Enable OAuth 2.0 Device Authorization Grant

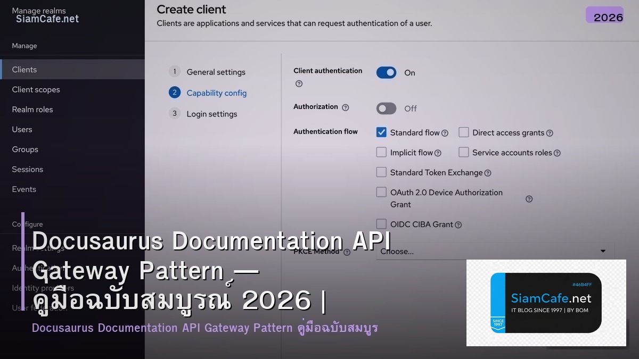[x=381, y=192]
